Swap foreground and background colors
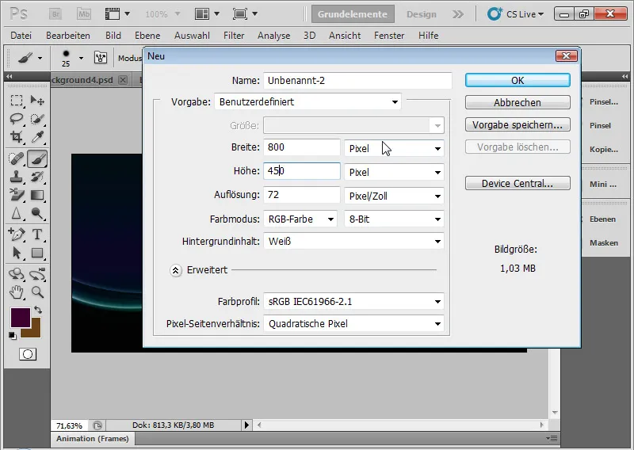634x450 pixels. (x=38, y=310)
